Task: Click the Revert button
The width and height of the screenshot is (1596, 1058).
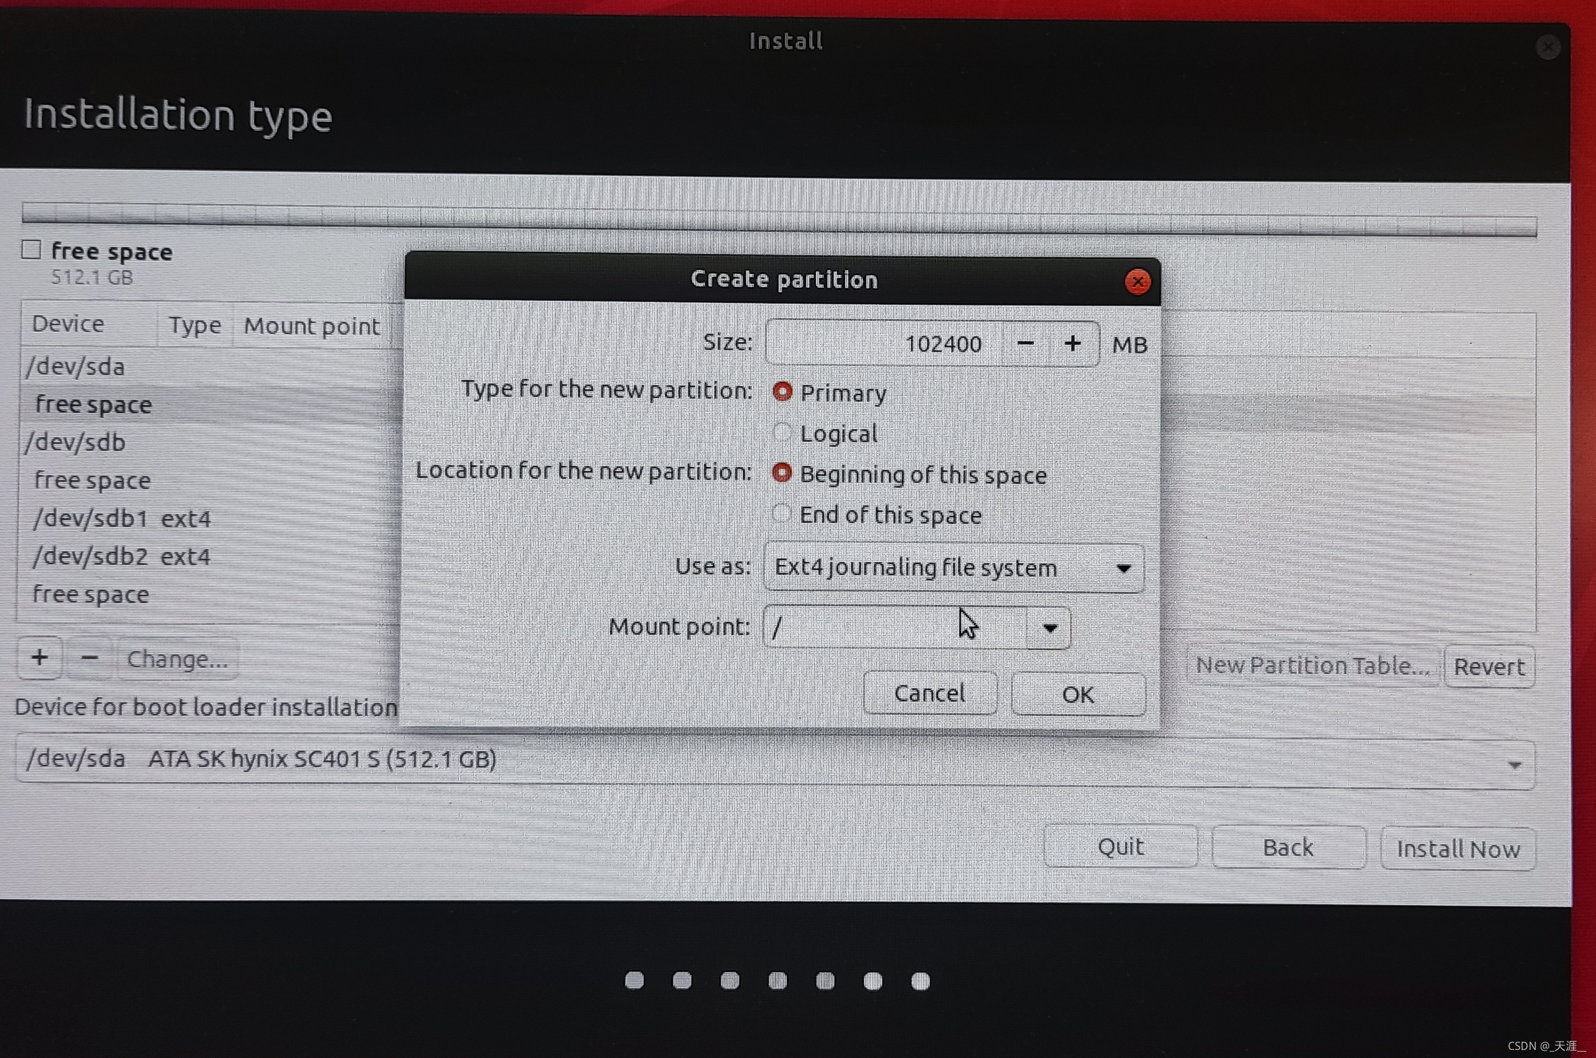Action: pyautogui.click(x=1488, y=667)
